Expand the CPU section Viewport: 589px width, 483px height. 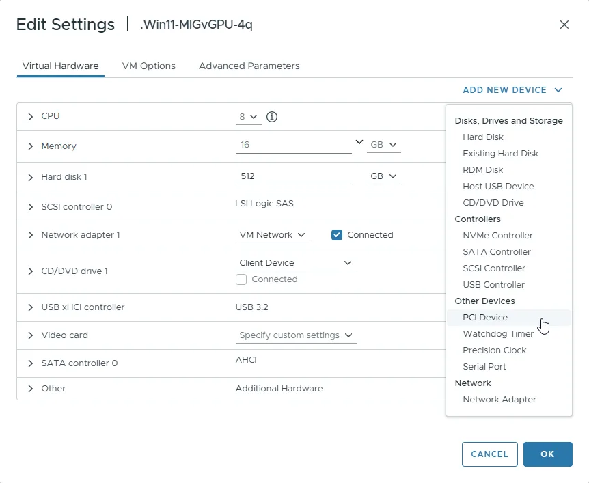pos(30,116)
